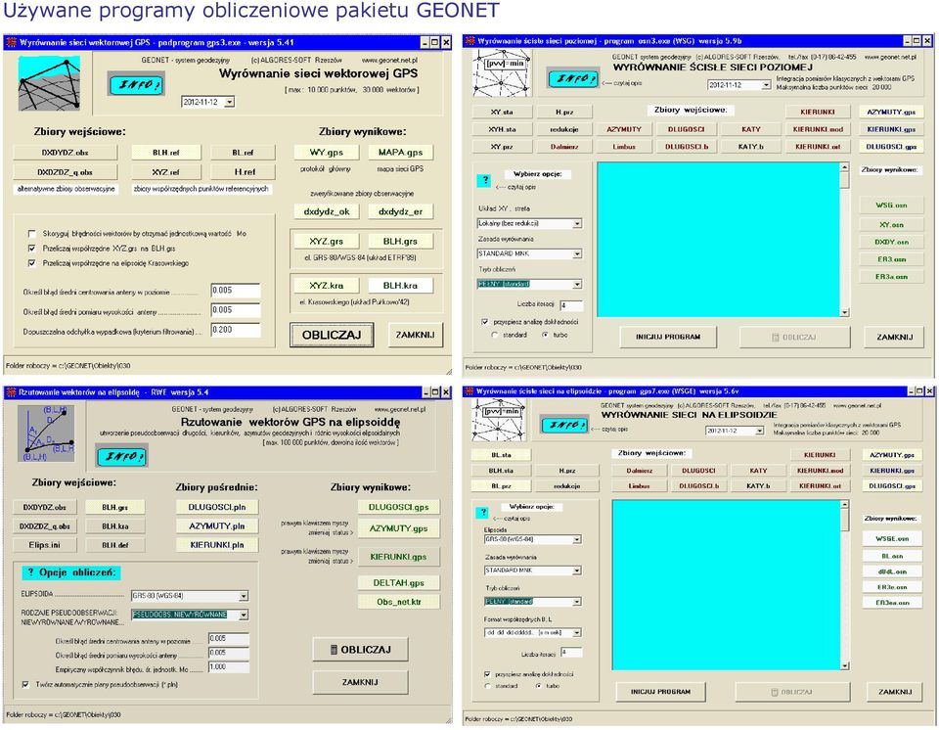
Task: Toggle 'Przeliczaj współrzędne XYZ.grs na BLH.grs' checkbox
Action: pos(31,249)
